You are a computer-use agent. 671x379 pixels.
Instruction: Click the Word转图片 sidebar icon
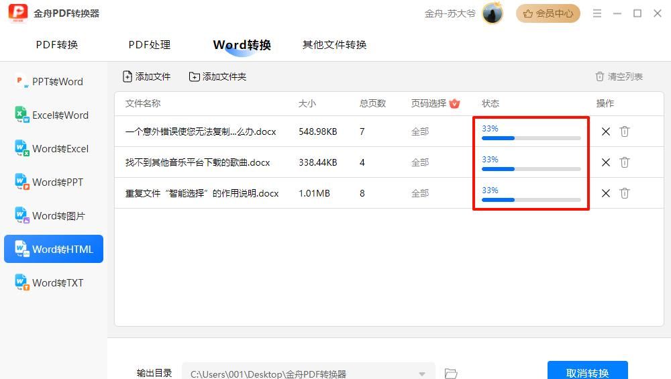tap(21, 215)
